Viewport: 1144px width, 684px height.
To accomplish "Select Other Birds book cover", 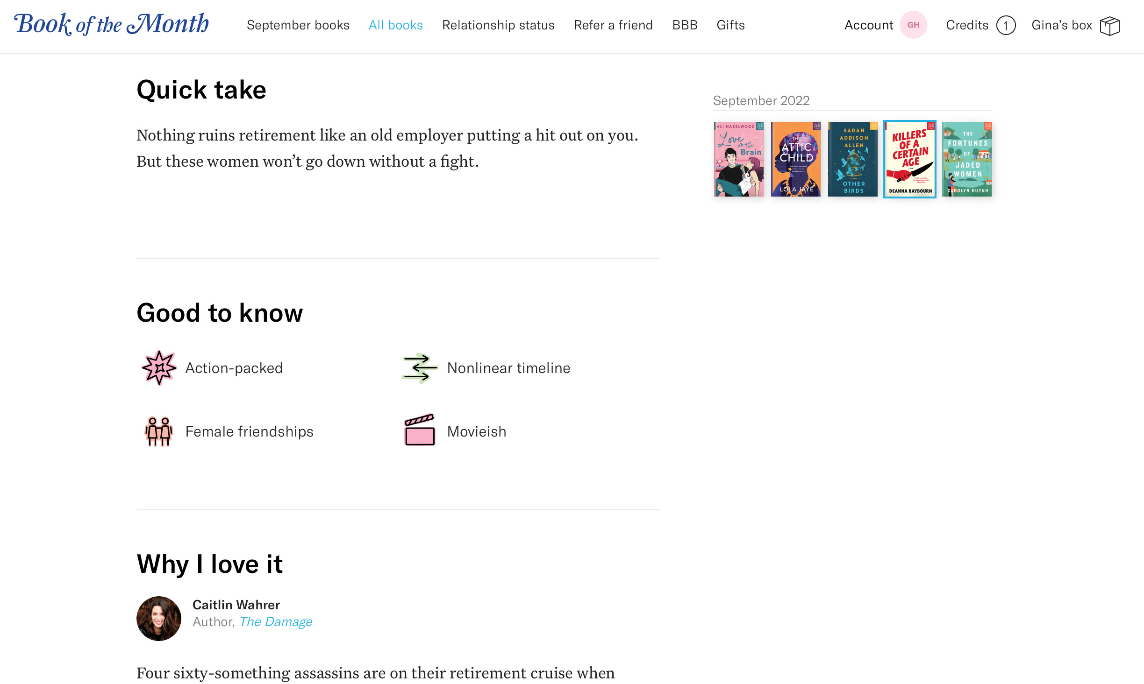I will point(853,159).
